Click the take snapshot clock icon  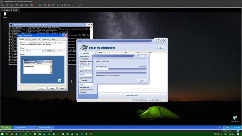click(x=45, y=5)
